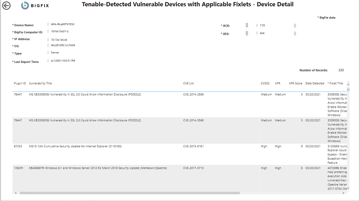Click the table's scroll left arrow
The width and height of the screenshot is (360, 201).
click(x=16, y=193)
